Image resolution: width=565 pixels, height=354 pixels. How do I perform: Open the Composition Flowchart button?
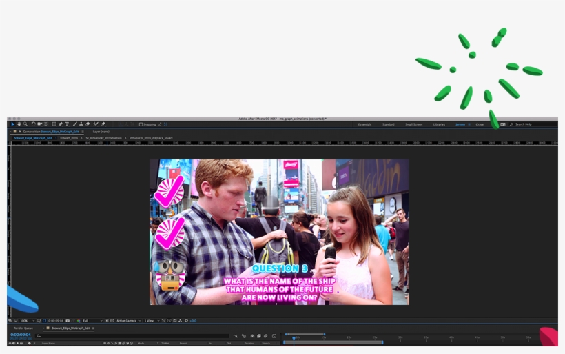[x=180, y=320]
